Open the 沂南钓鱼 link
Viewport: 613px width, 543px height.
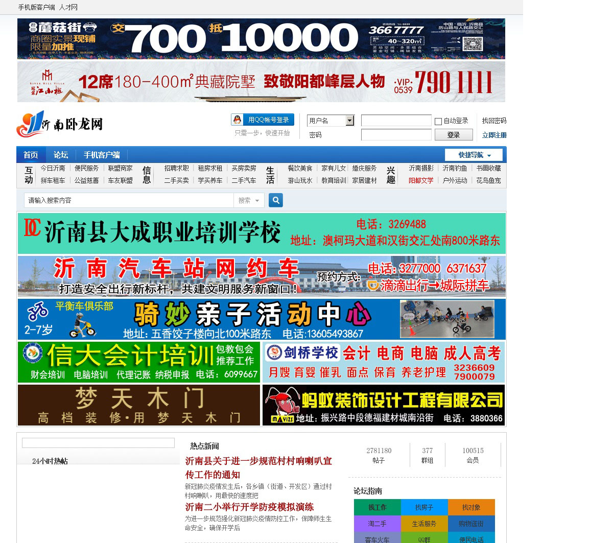pyautogui.click(x=455, y=168)
